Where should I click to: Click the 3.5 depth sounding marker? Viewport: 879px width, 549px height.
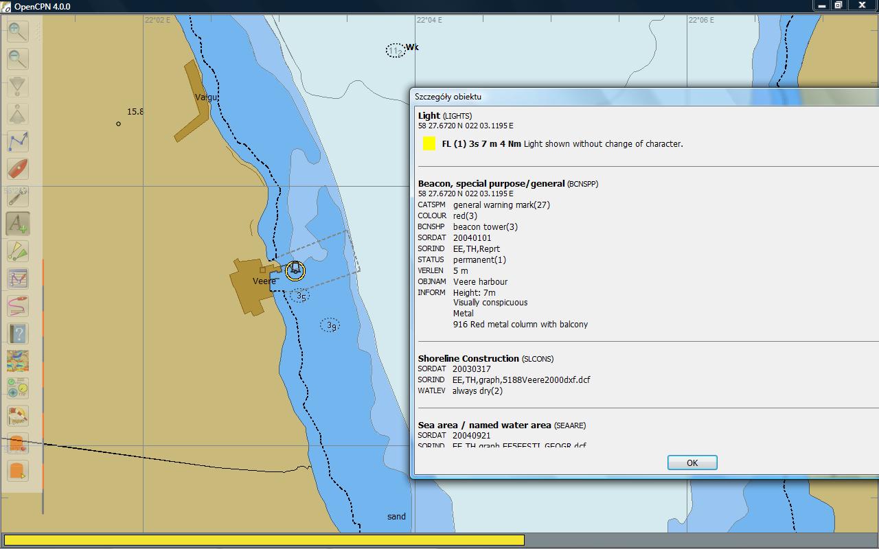tap(299, 296)
